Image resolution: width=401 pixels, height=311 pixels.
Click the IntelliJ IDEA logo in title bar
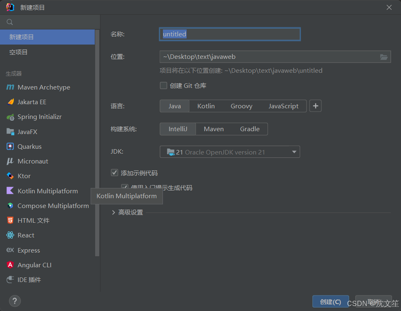click(10, 7)
